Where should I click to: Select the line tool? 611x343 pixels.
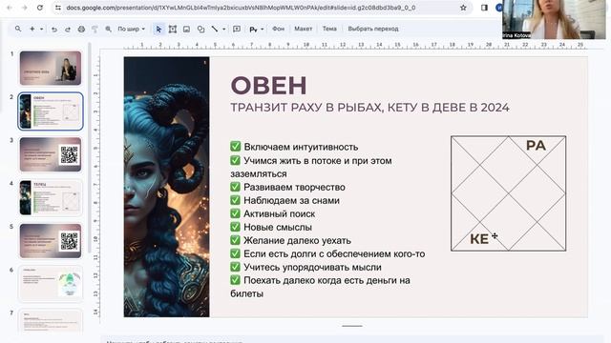[215, 29]
